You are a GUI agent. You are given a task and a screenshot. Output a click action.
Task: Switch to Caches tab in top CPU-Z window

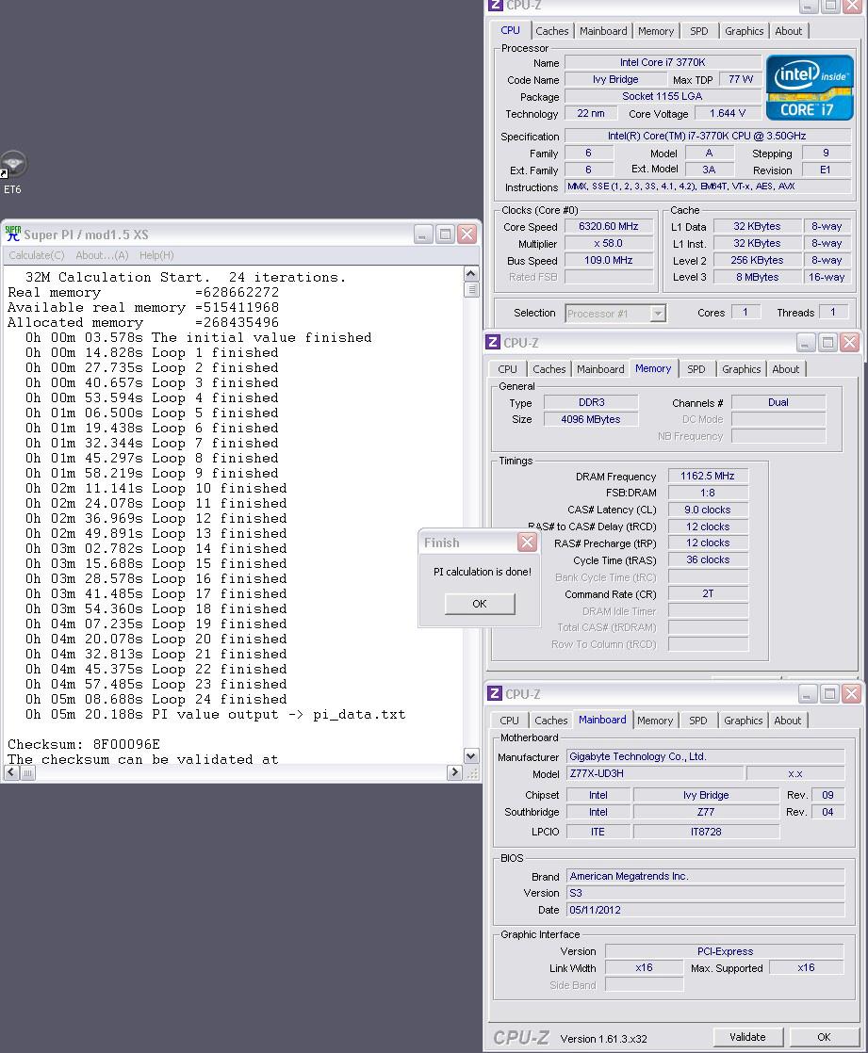pyautogui.click(x=551, y=31)
